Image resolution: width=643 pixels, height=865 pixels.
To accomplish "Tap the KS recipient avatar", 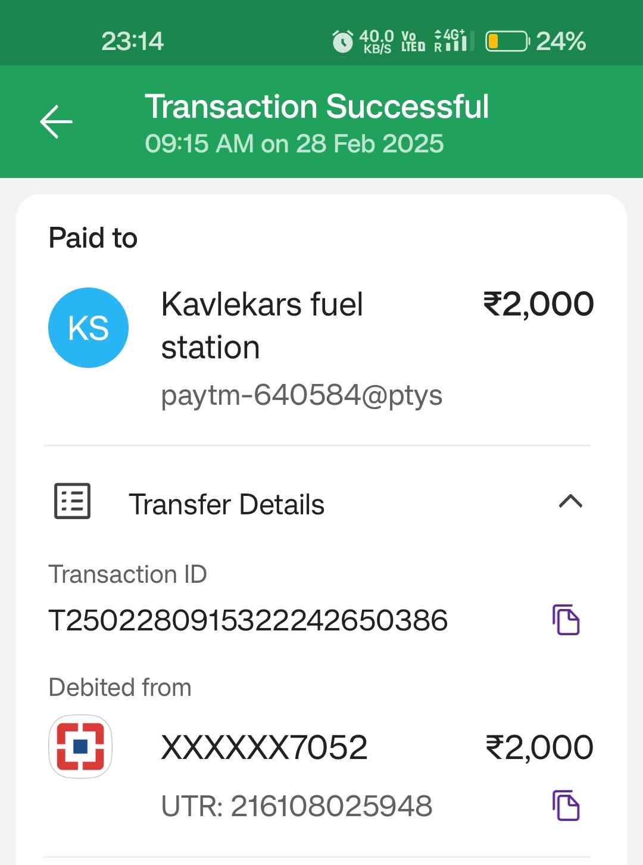I will point(88,327).
